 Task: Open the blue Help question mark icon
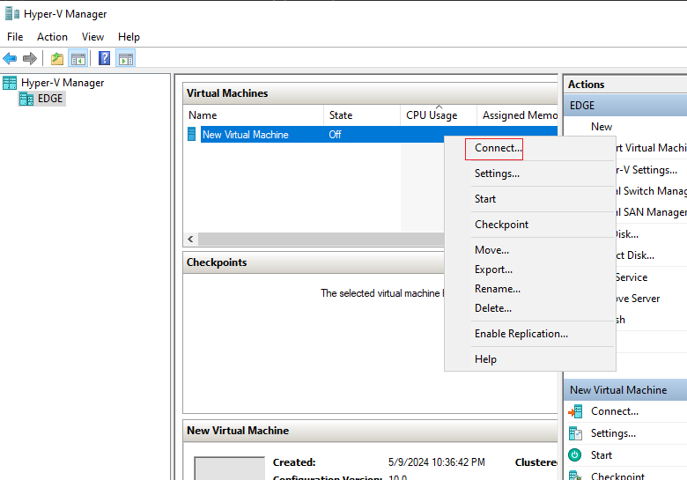[x=104, y=58]
